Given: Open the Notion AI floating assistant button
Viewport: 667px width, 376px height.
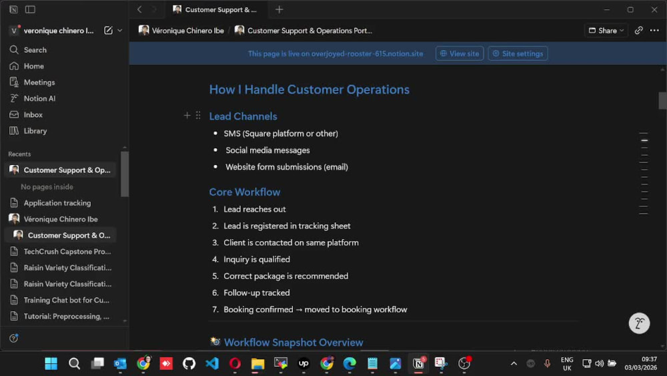Looking at the screenshot, I should pos(639,324).
